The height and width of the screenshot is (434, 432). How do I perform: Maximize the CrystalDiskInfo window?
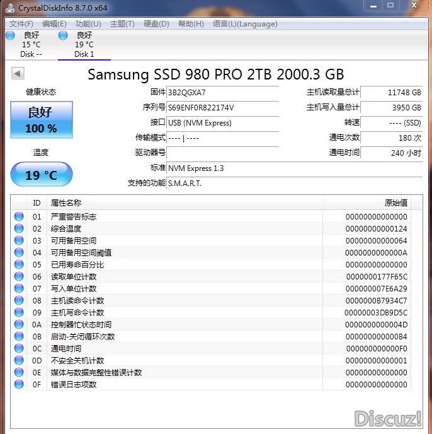[x=390, y=6]
